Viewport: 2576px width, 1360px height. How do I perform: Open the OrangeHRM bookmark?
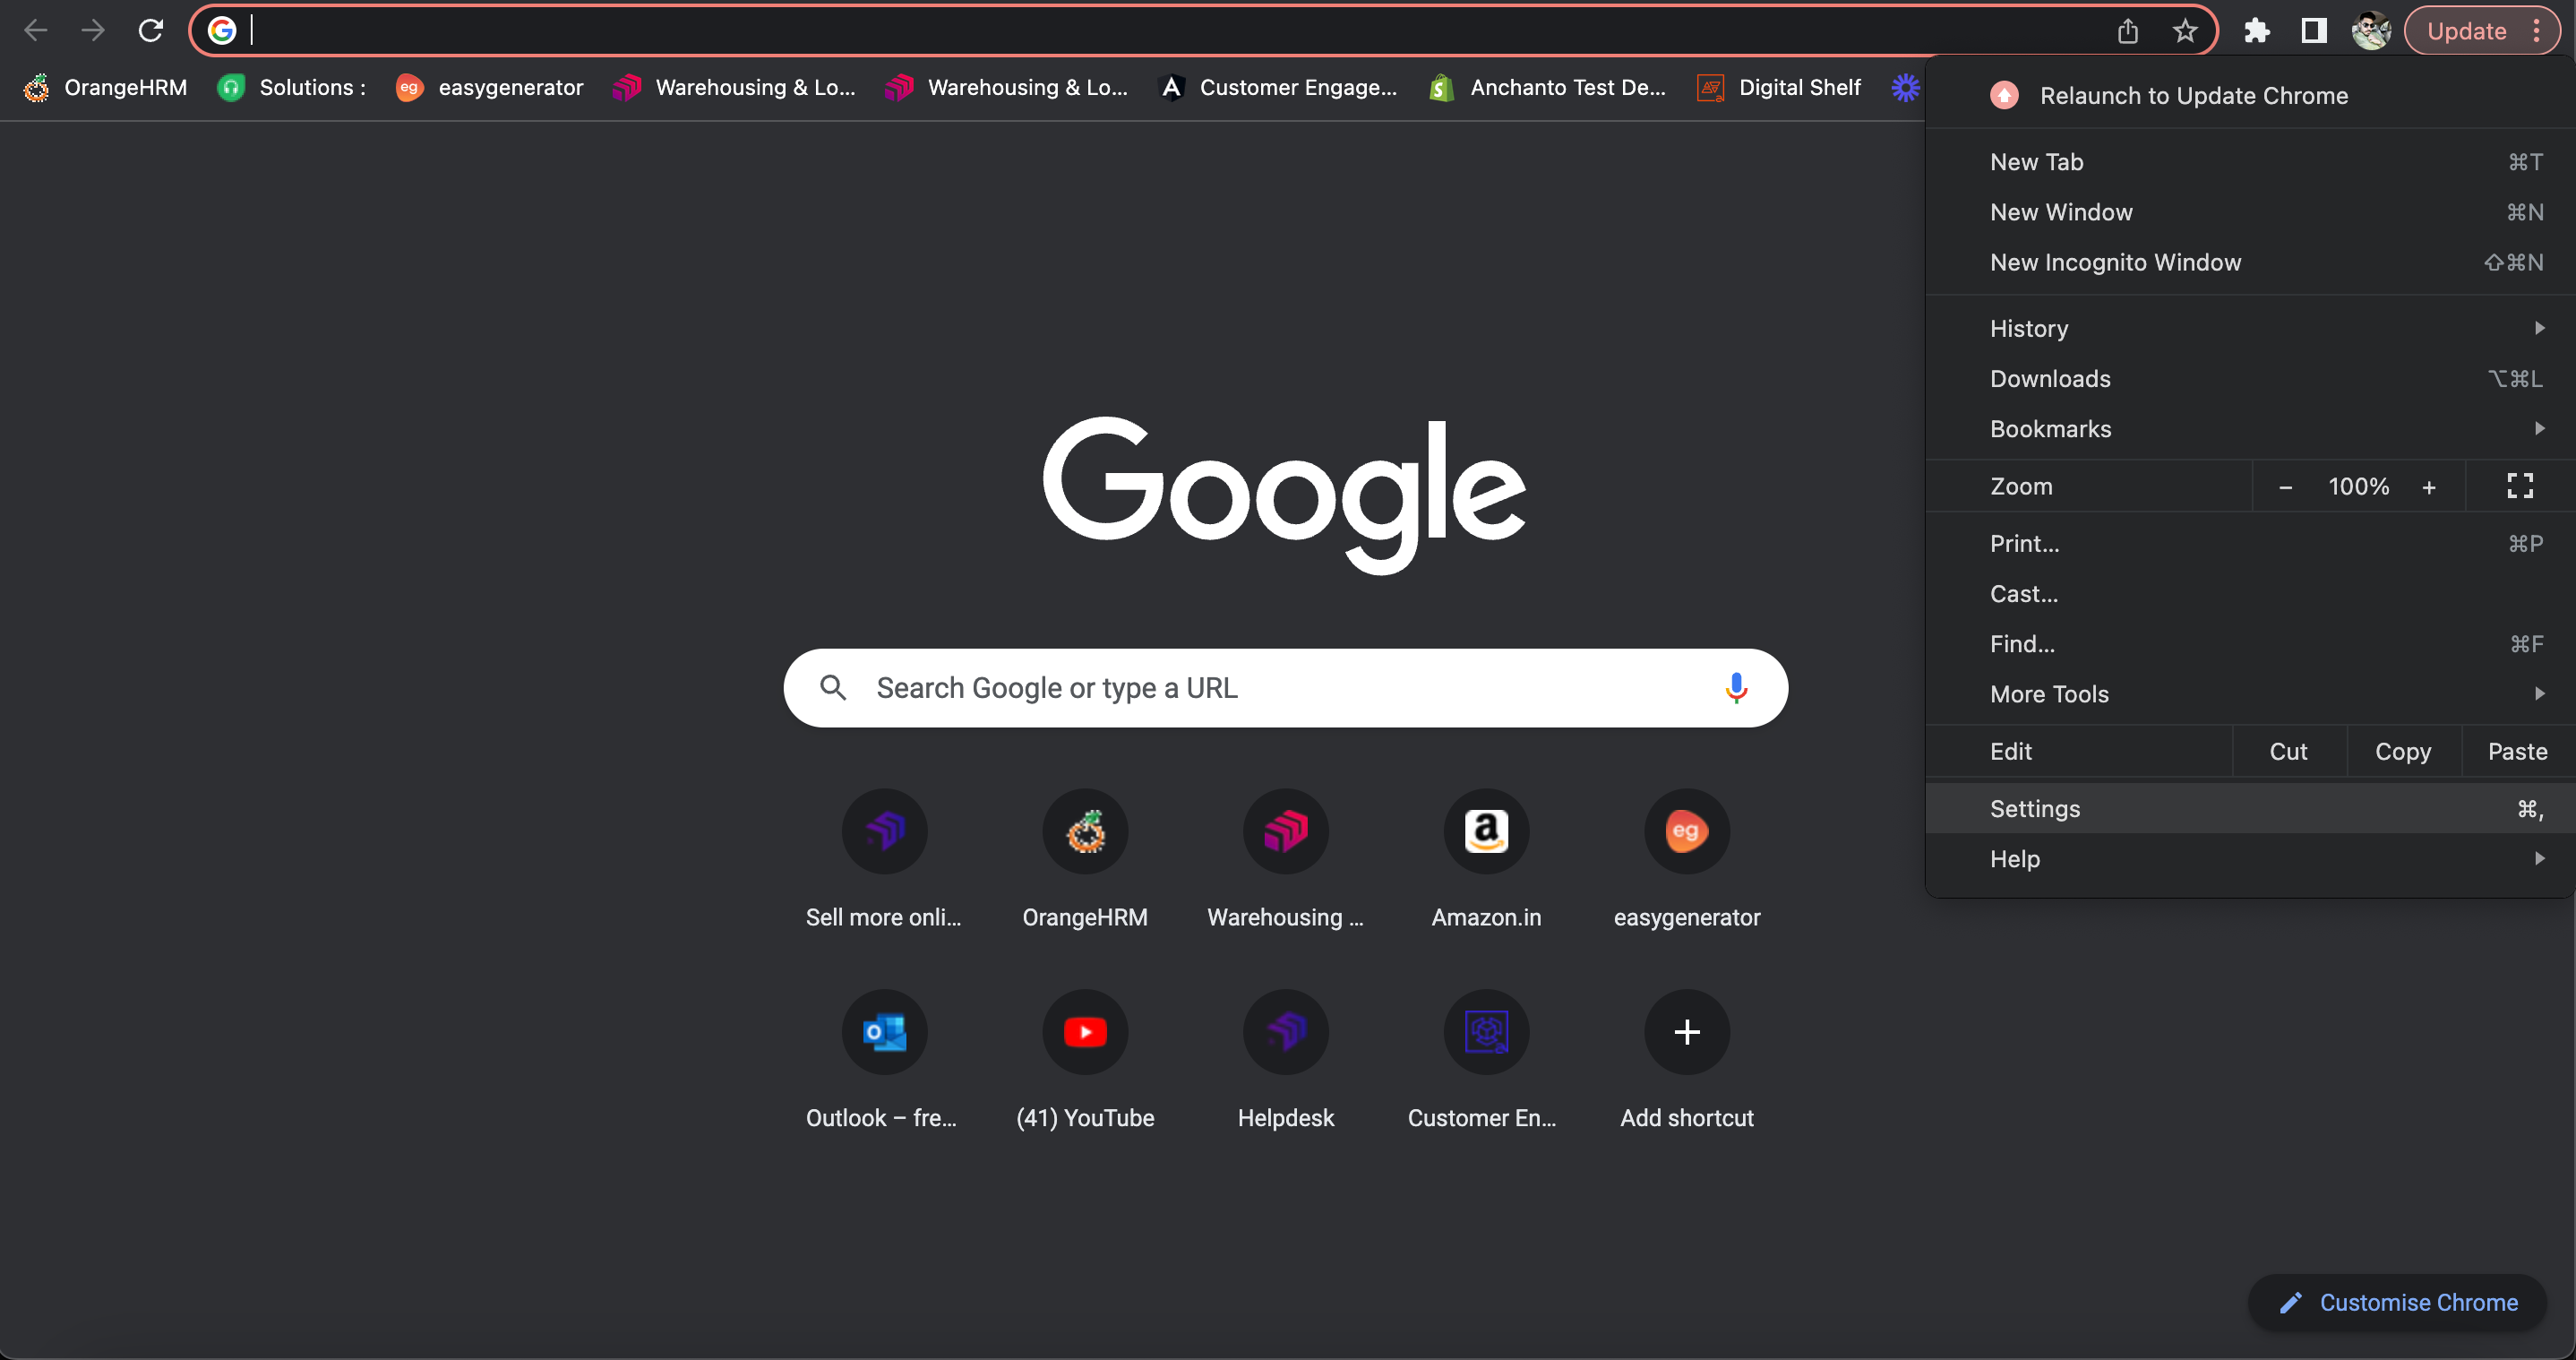(x=105, y=88)
